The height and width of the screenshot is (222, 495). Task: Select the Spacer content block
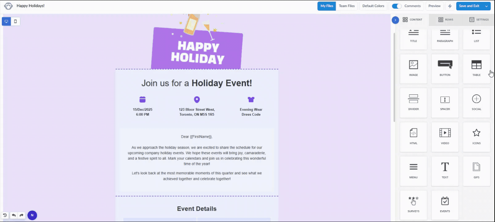point(445,103)
